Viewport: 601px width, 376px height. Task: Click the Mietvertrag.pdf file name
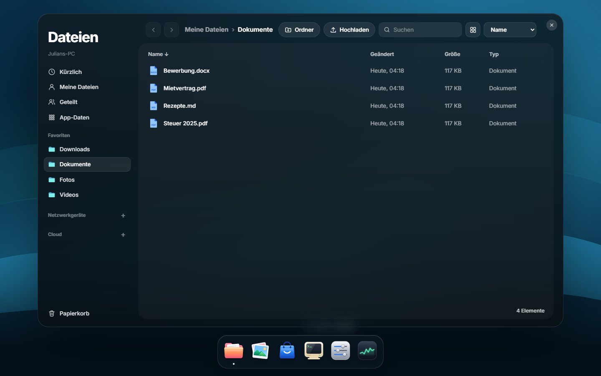[x=185, y=88]
